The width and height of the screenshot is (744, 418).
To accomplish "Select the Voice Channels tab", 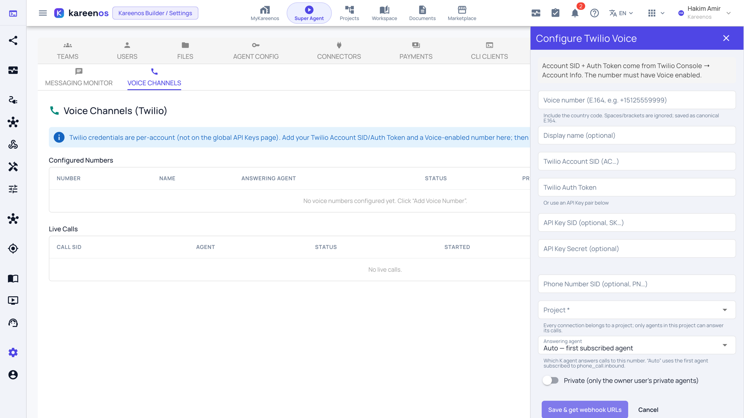I will click(154, 77).
